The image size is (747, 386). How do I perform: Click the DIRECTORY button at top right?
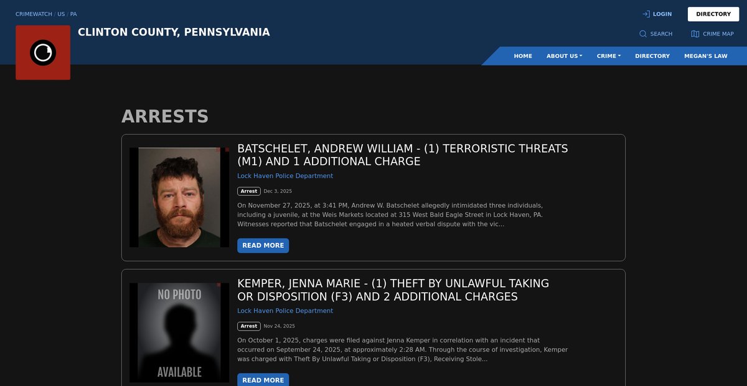tap(713, 14)
